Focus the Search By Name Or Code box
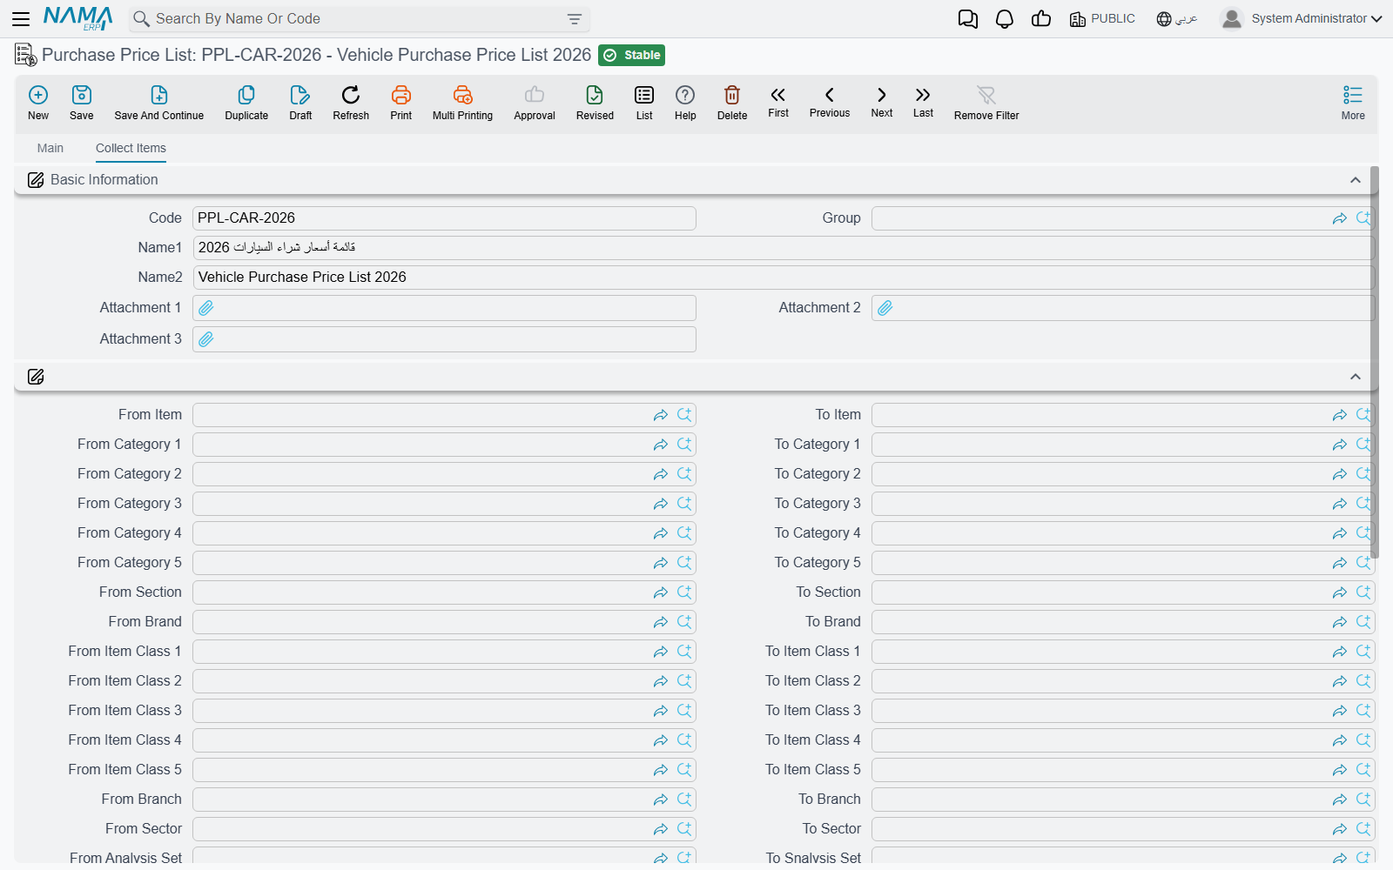Image resolution: width=1393 pixels, height=870 pixels. click(x=357, y=19)
